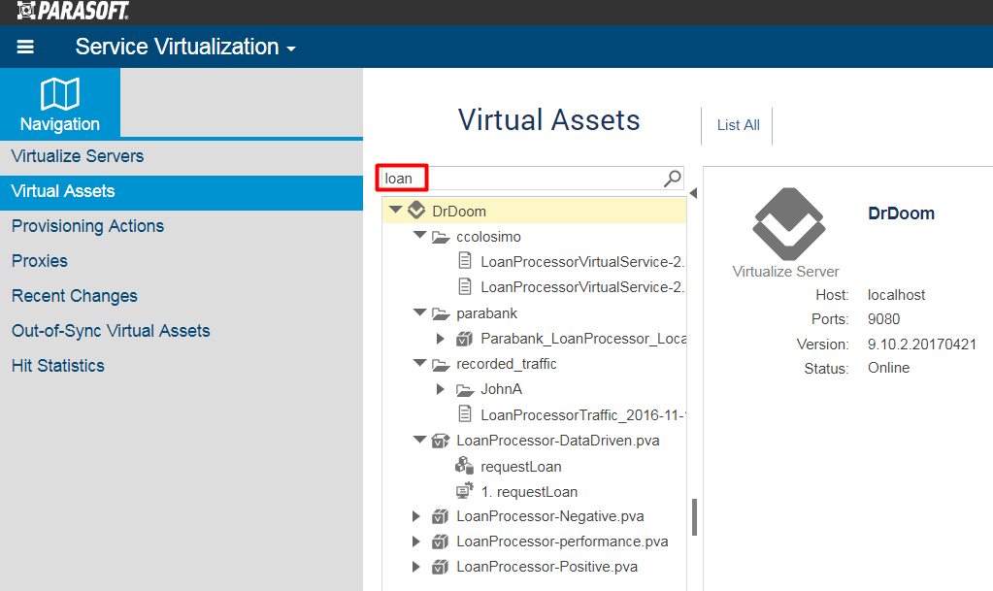993x591 pixels.
Task: Select LoanProcessor-DataDriven.pva
Action: (x=558, y=441)
